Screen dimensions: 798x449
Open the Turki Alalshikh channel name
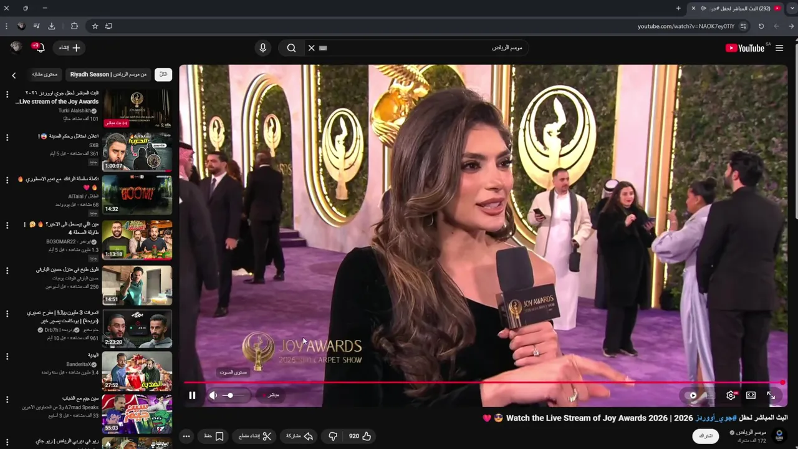(75, 110)
